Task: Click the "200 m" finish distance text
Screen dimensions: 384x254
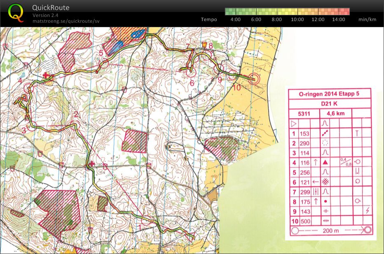Action: point(330,231)
